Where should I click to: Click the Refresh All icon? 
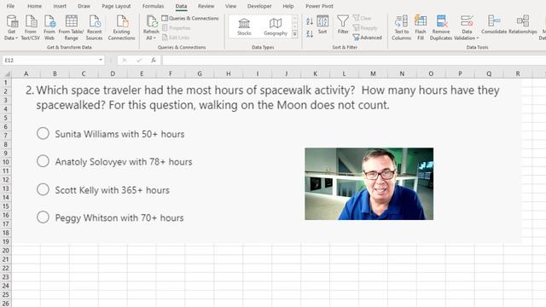pos(152,21)
